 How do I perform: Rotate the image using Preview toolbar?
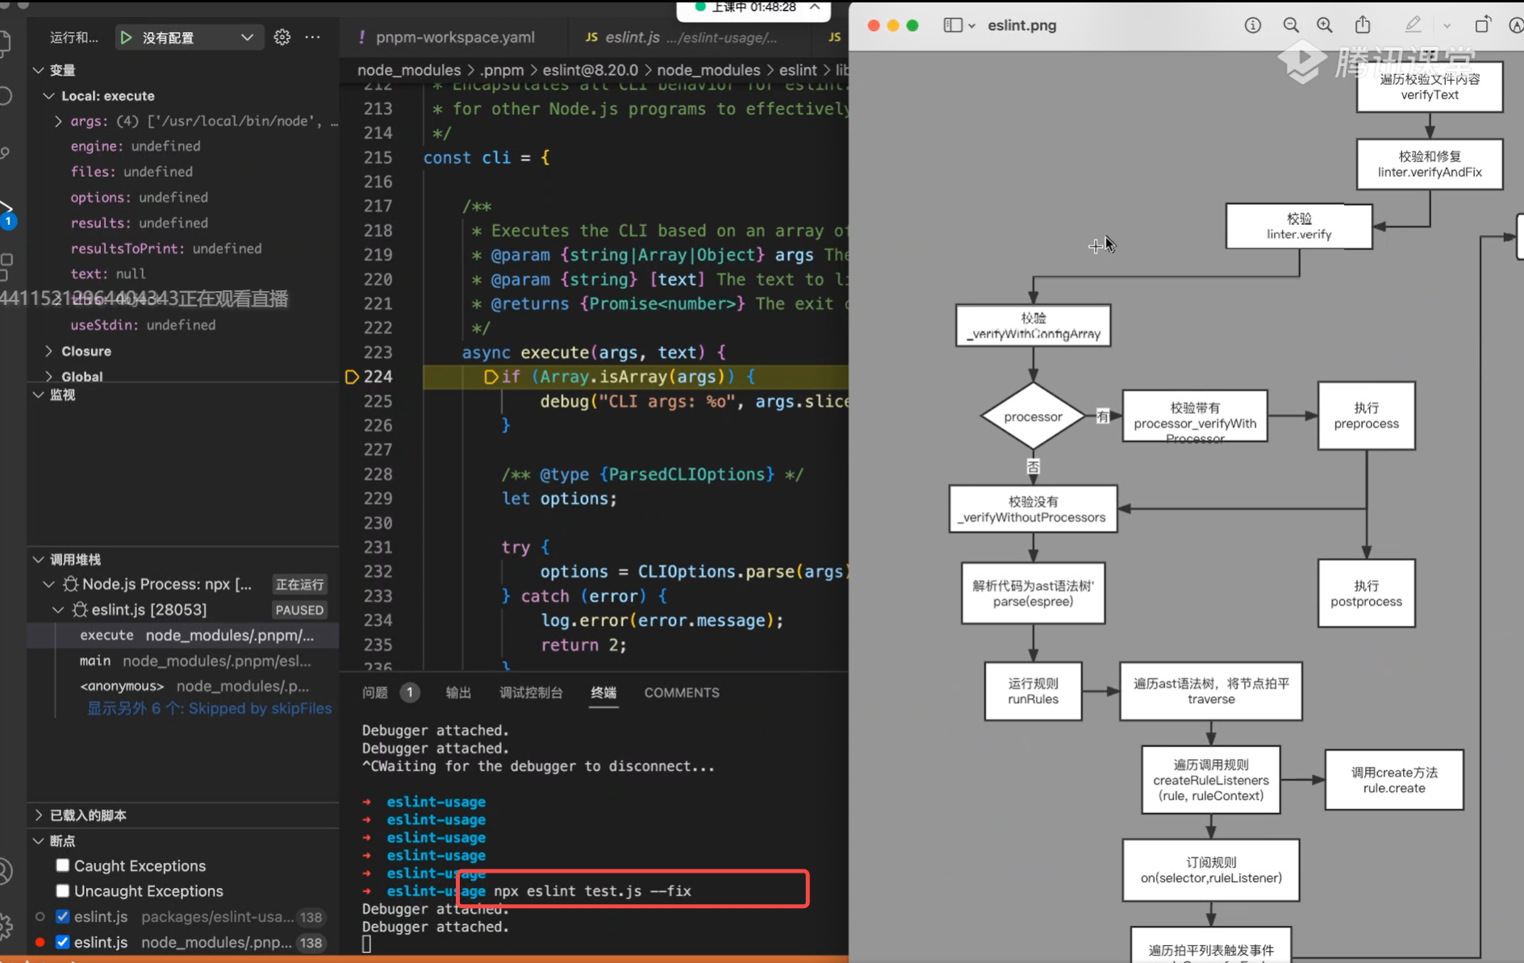(x=1482, y=25)
